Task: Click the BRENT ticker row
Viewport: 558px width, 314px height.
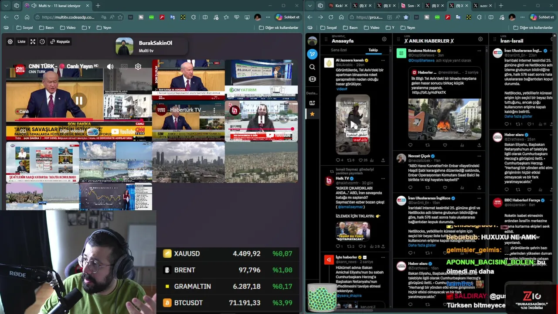Action: pyautogui.click(x=228, y=270)
